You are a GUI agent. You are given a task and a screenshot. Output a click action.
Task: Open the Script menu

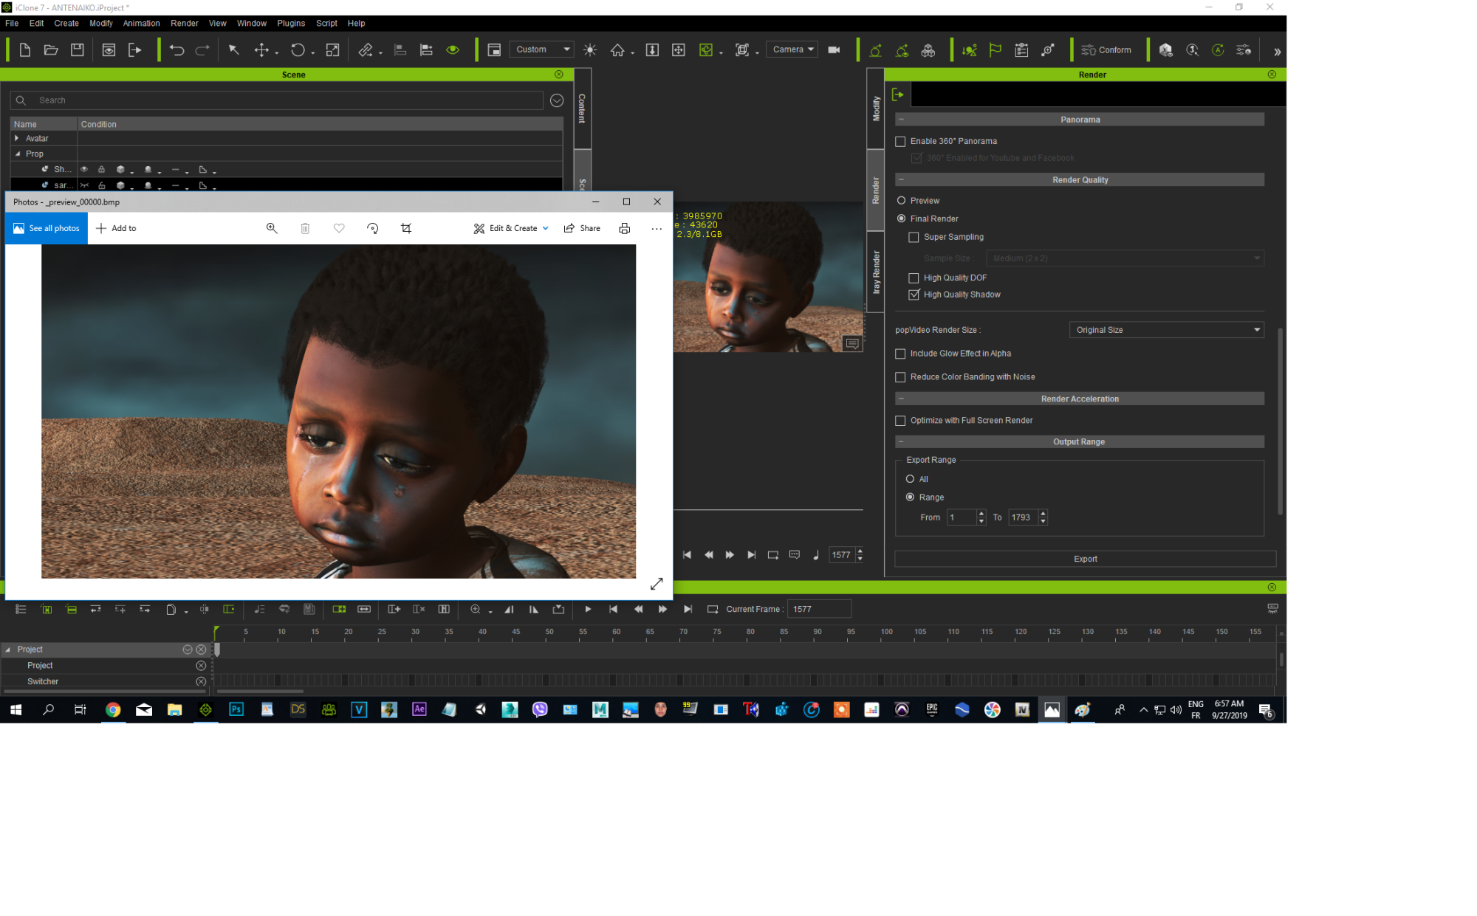coord(326,24)
